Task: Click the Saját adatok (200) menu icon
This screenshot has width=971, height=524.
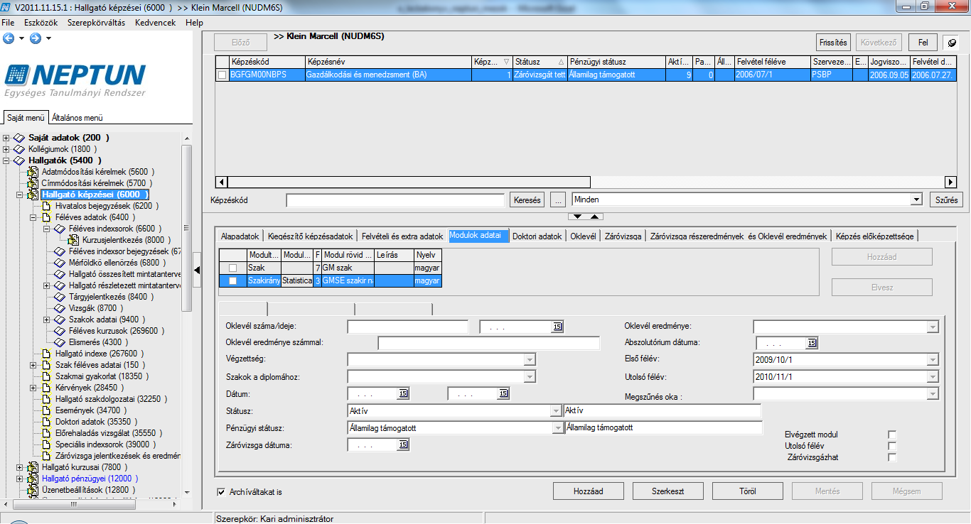Action: coord(20,138)
